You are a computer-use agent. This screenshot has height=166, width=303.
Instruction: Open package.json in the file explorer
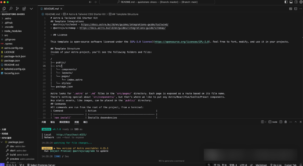[x=12, y=60]
